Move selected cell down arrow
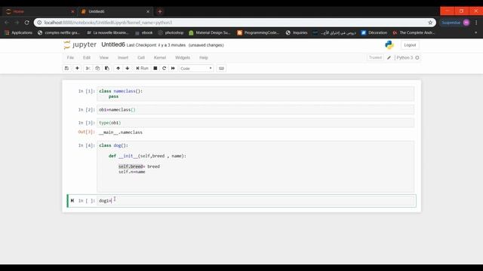The image size is (483, 271). click(x=128, y=69)
